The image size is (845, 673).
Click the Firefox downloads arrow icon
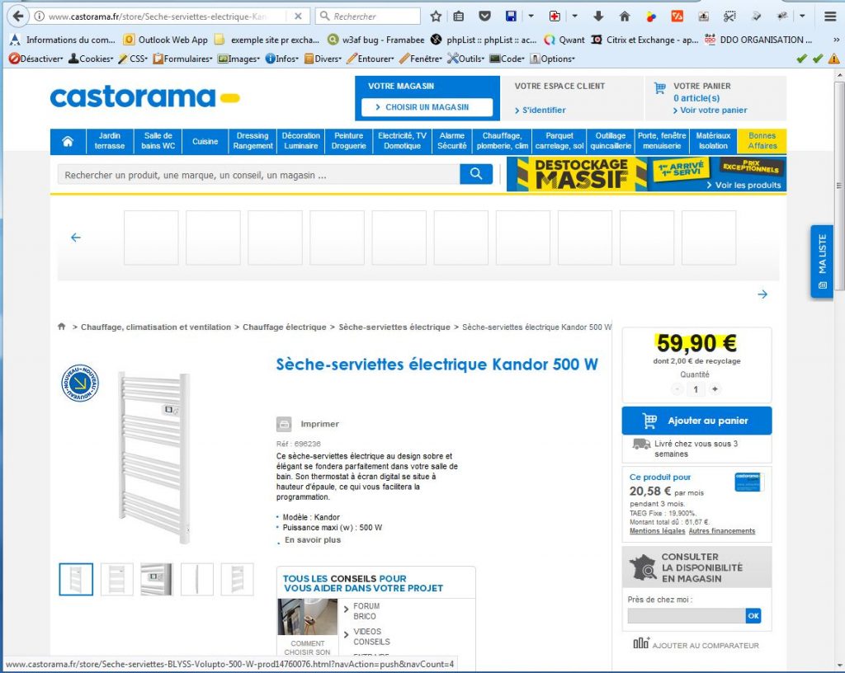[x=598, y=16]
